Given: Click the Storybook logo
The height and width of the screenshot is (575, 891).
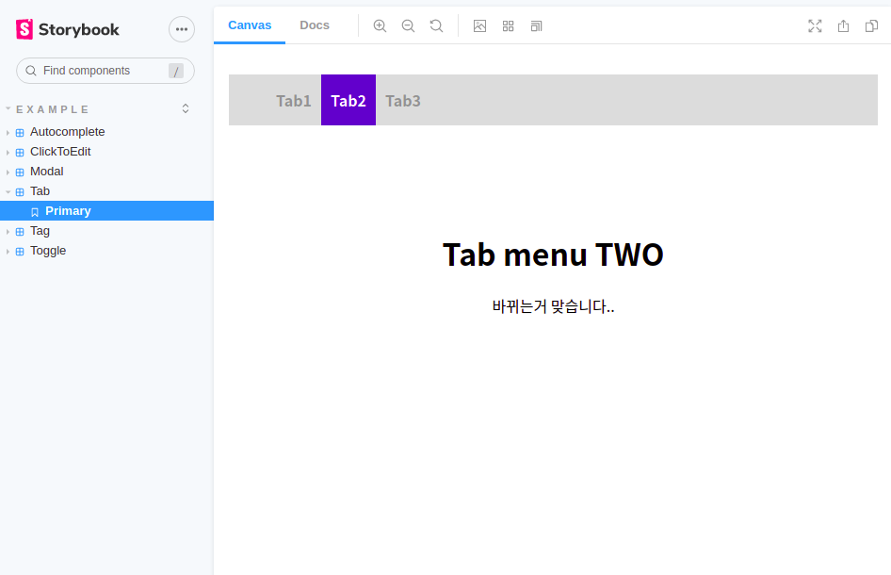Looking at the screenshot, I should [68, 29].
